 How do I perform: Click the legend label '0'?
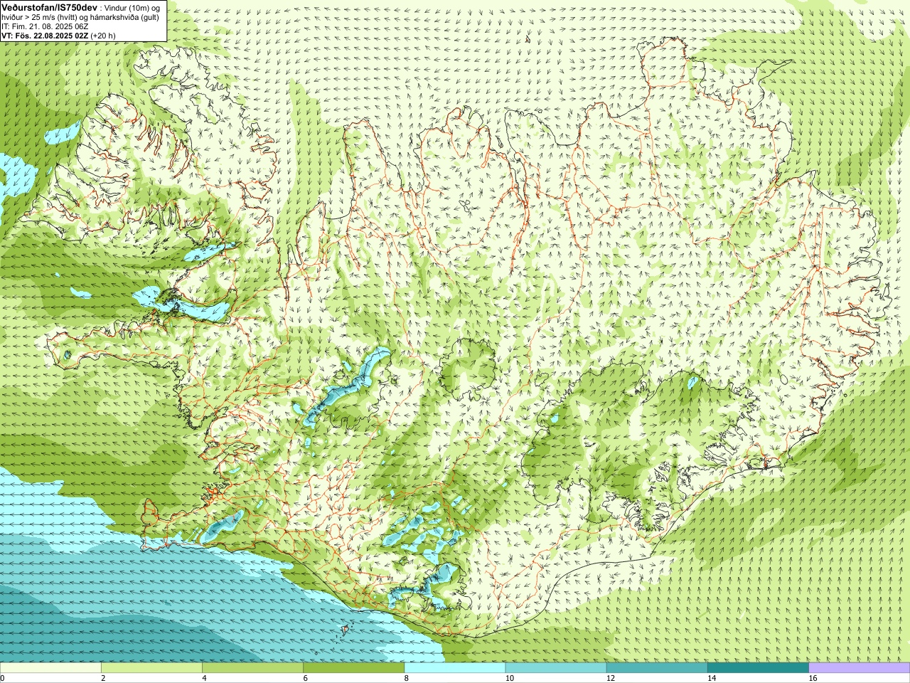pos(3,678)
